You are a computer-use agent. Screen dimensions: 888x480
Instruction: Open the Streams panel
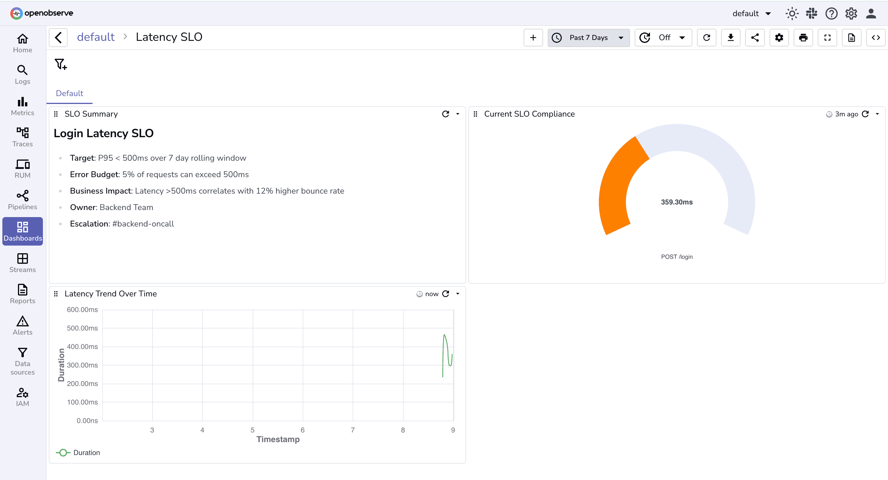coord(22,263)
